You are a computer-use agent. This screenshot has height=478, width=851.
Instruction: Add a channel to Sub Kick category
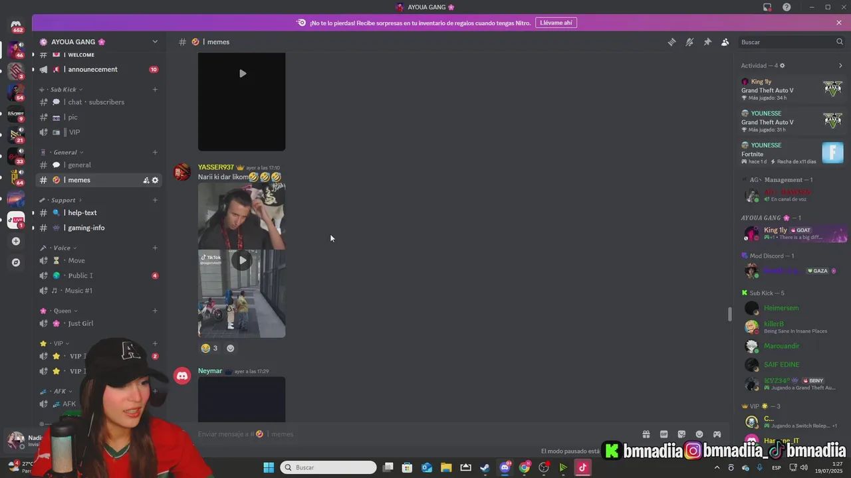[155, 90]
